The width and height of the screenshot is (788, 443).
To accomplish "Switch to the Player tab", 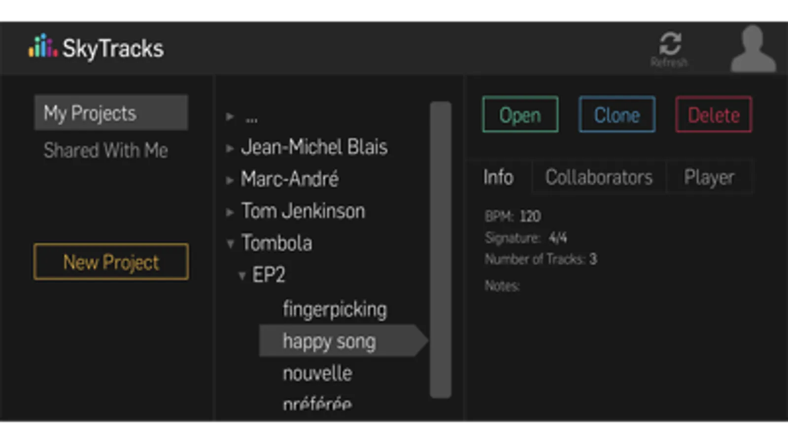I will [x=709, y=177].
